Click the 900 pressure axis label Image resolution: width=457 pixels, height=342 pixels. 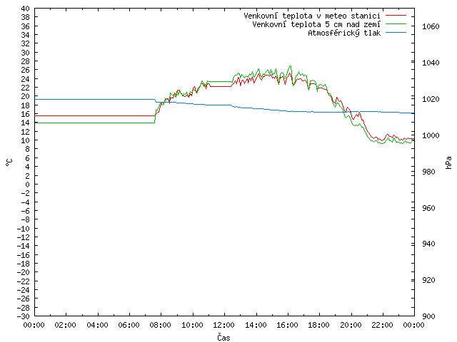click(x=428, y=316)
